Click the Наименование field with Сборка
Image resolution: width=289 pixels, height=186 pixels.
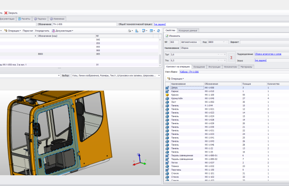click(234, 48)
